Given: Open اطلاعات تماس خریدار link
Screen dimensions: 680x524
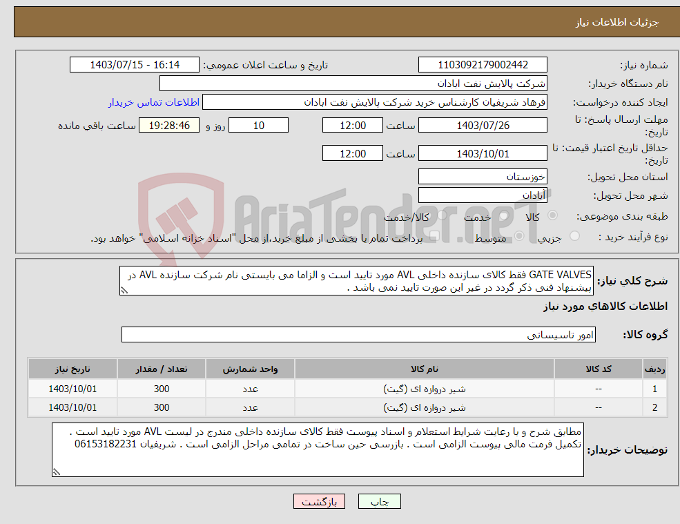Looking at the screenshot, I should 154,102.
